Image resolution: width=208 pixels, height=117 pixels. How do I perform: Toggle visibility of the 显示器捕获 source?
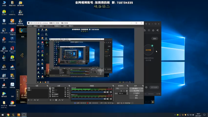(65, 94)
